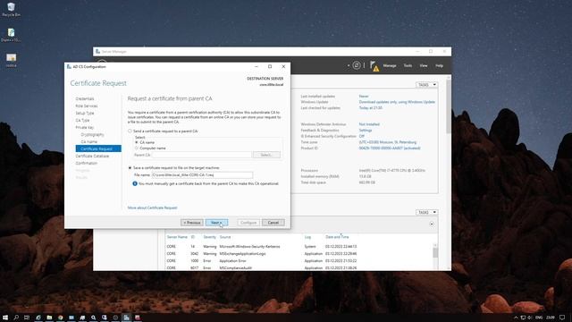This screenshot has height=322, width=572.
Task: Open the Manage menu in Server Manager
Action: (x=390, y=65)
